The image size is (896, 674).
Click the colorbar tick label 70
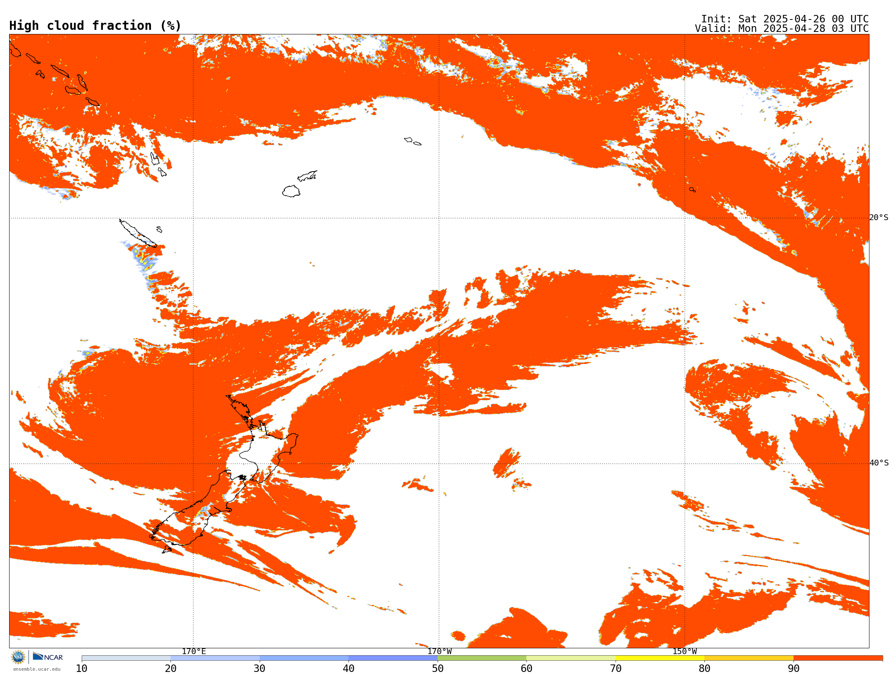(616, 668)
